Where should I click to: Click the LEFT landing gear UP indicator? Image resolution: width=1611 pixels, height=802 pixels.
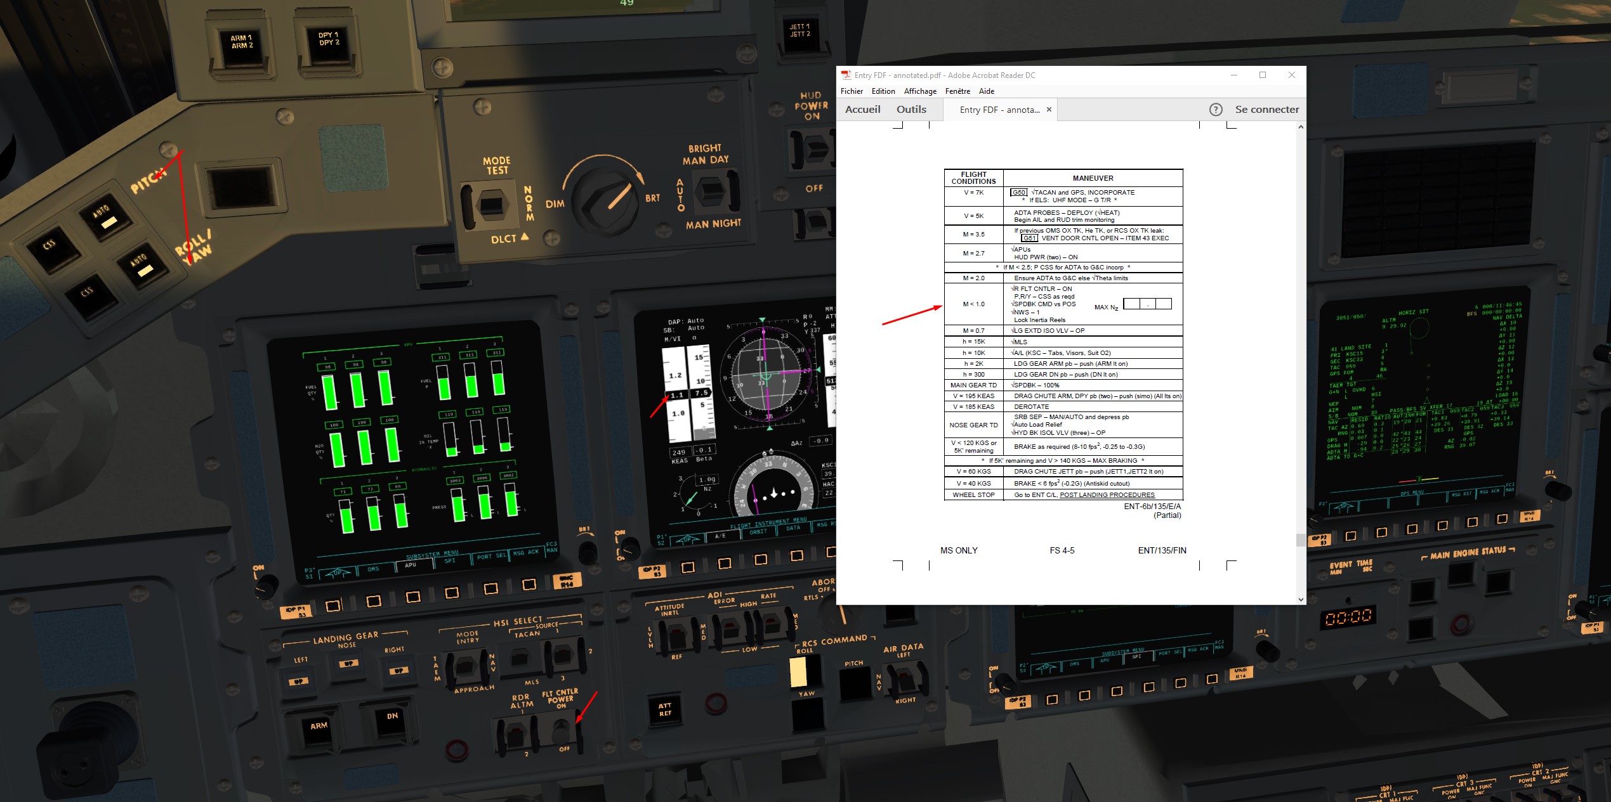[299, 681]
